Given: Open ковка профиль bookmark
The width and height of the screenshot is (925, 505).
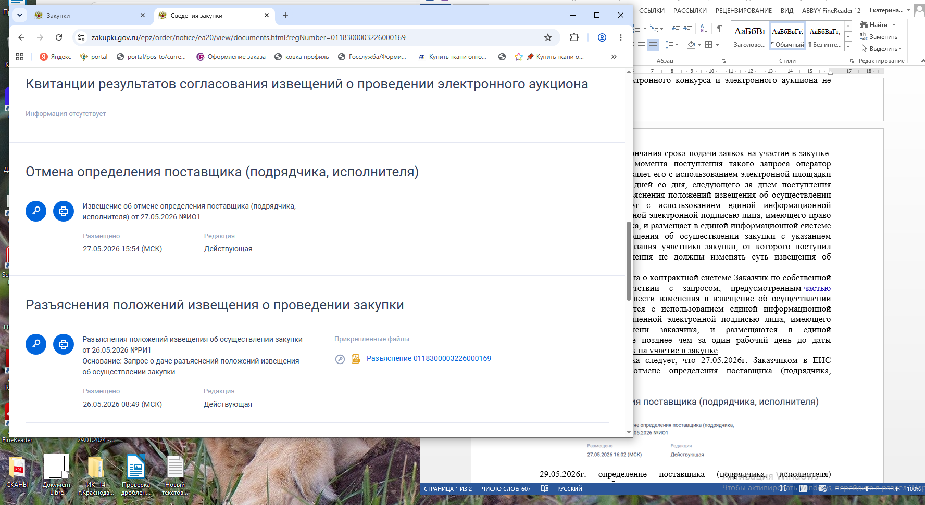Looking at the screenshot, I should pyautogui.click(x=302, y=57).
